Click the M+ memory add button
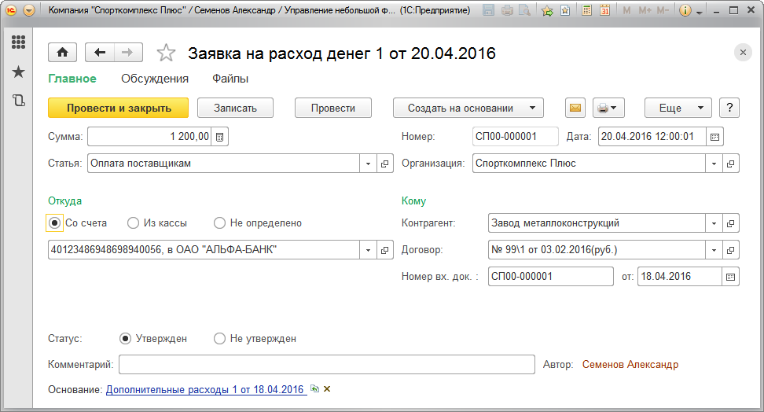 645,10
